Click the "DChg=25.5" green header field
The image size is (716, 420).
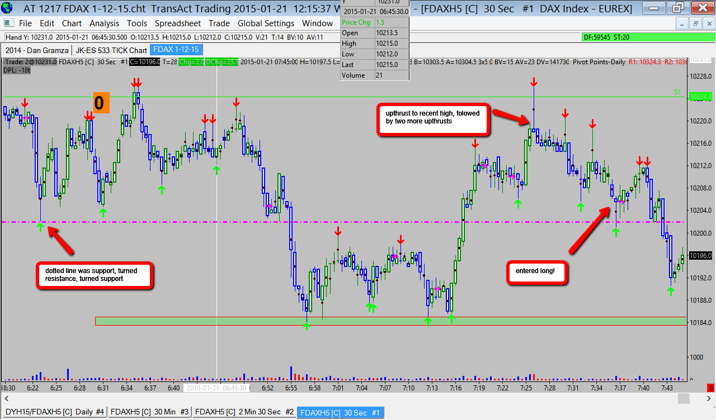pyautogui.click(x=222, y=62)
